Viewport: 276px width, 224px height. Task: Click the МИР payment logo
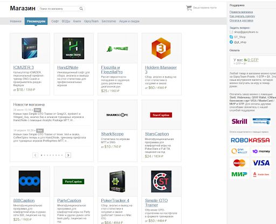239,174
